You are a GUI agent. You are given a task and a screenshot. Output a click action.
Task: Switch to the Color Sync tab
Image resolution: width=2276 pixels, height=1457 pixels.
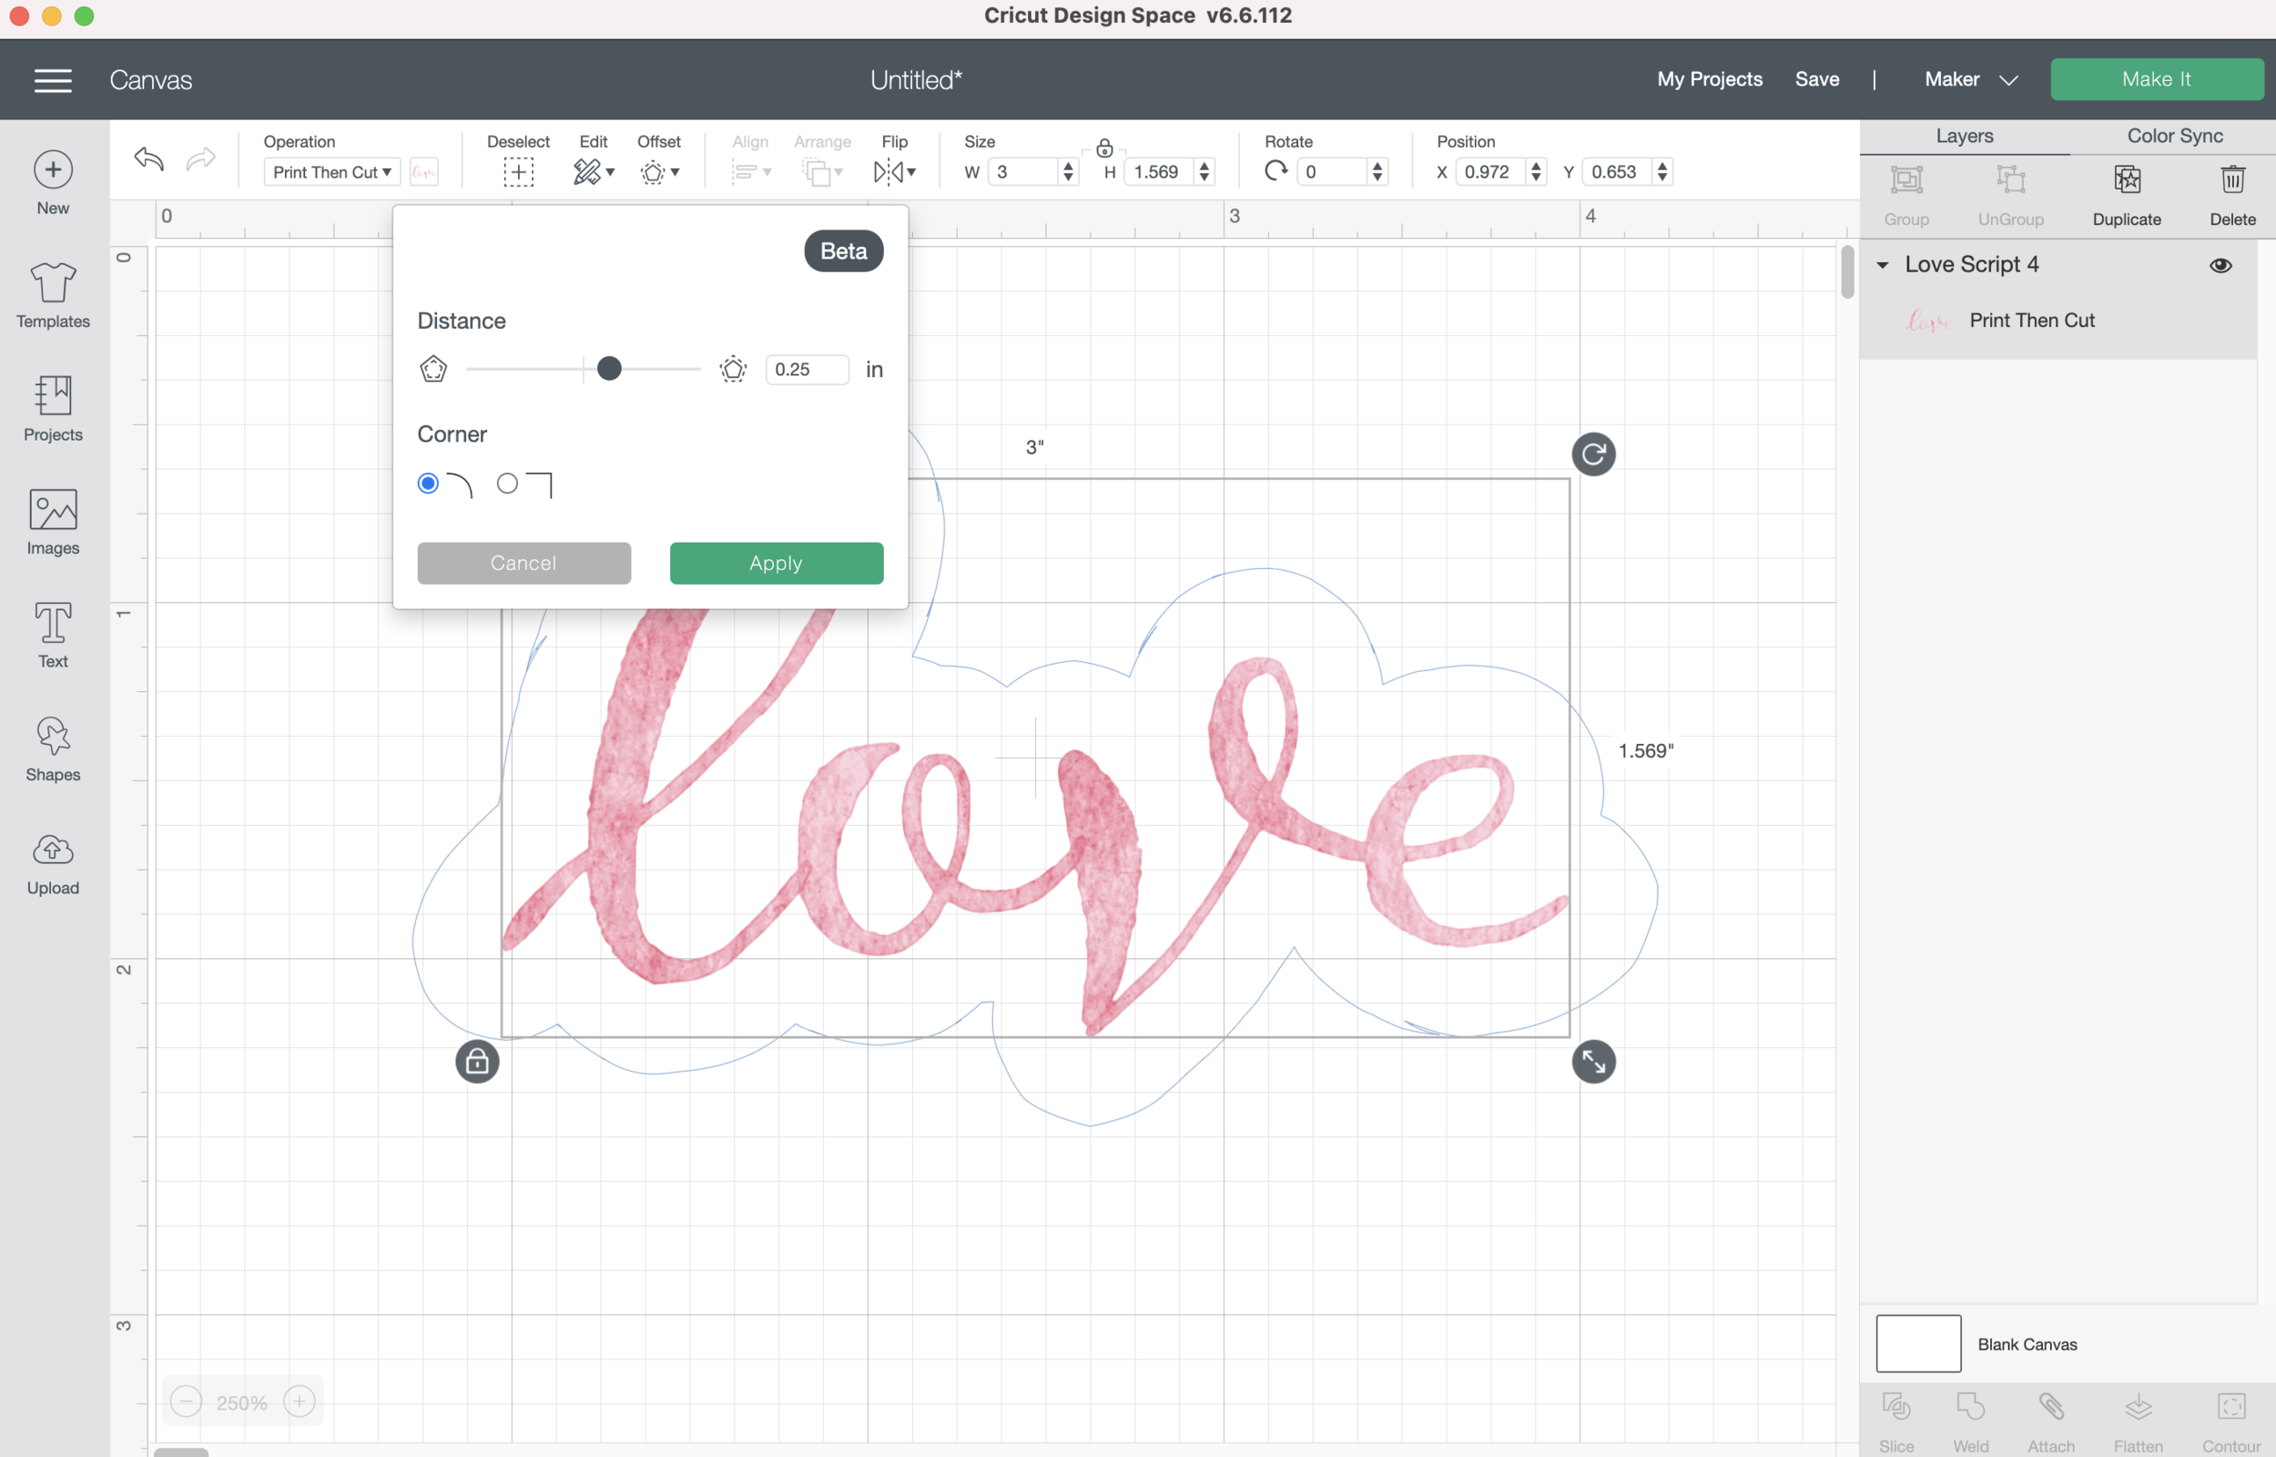coord(2174,137)
